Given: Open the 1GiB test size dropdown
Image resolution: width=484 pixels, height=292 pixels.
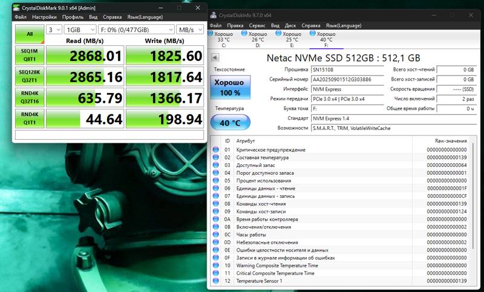Looking at the screenshot, I should point(79,29).
